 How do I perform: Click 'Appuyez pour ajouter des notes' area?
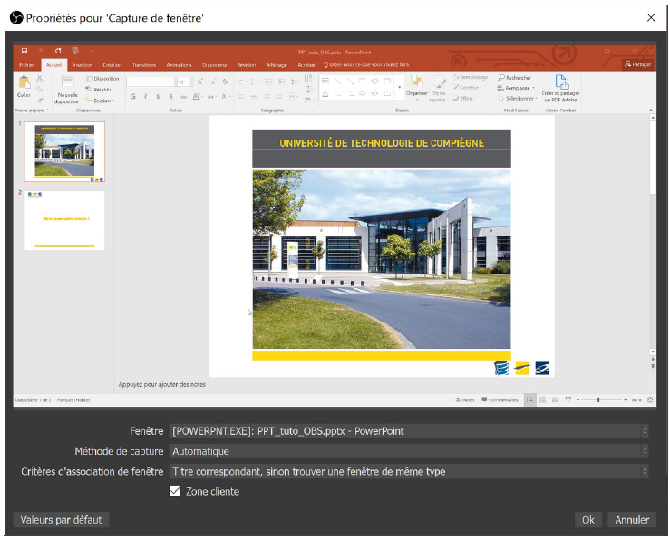(162, 384)
